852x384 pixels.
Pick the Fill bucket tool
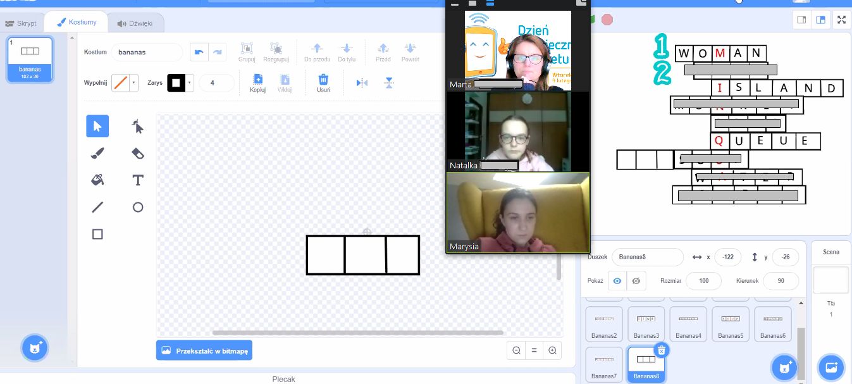[97, 180]
